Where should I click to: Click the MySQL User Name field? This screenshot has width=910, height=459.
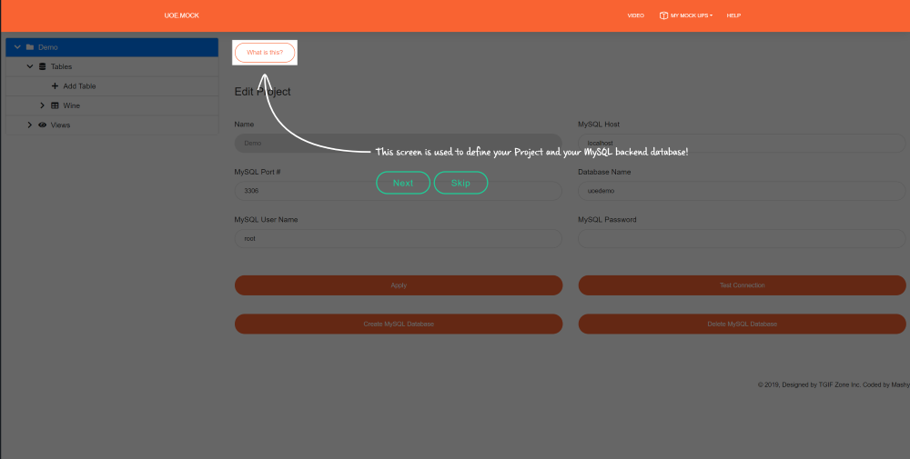tap(399, 238)
